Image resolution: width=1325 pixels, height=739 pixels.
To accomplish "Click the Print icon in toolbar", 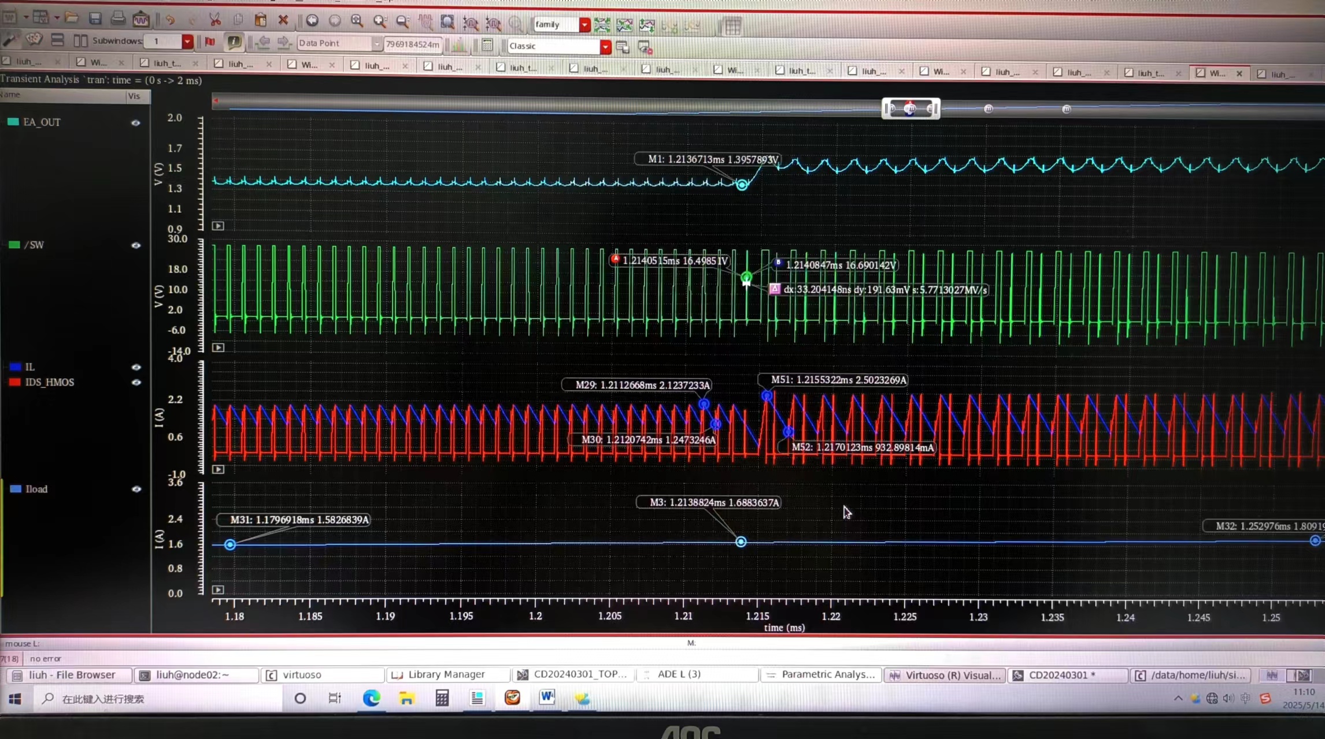I will pos(118,19).
